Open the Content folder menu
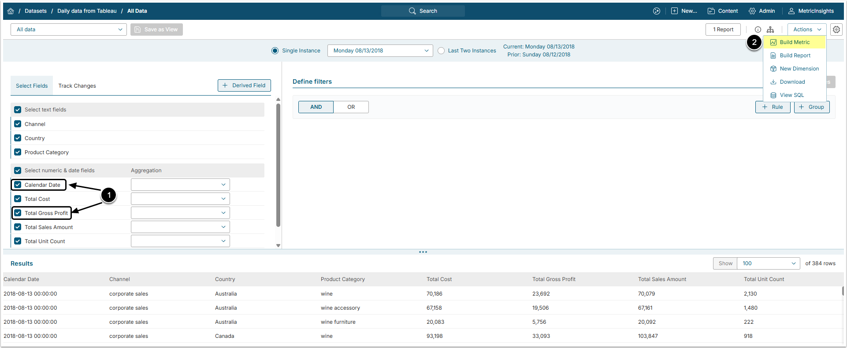Image resolution: width=847 pixels, height=348 pixels. pos(722,11)
